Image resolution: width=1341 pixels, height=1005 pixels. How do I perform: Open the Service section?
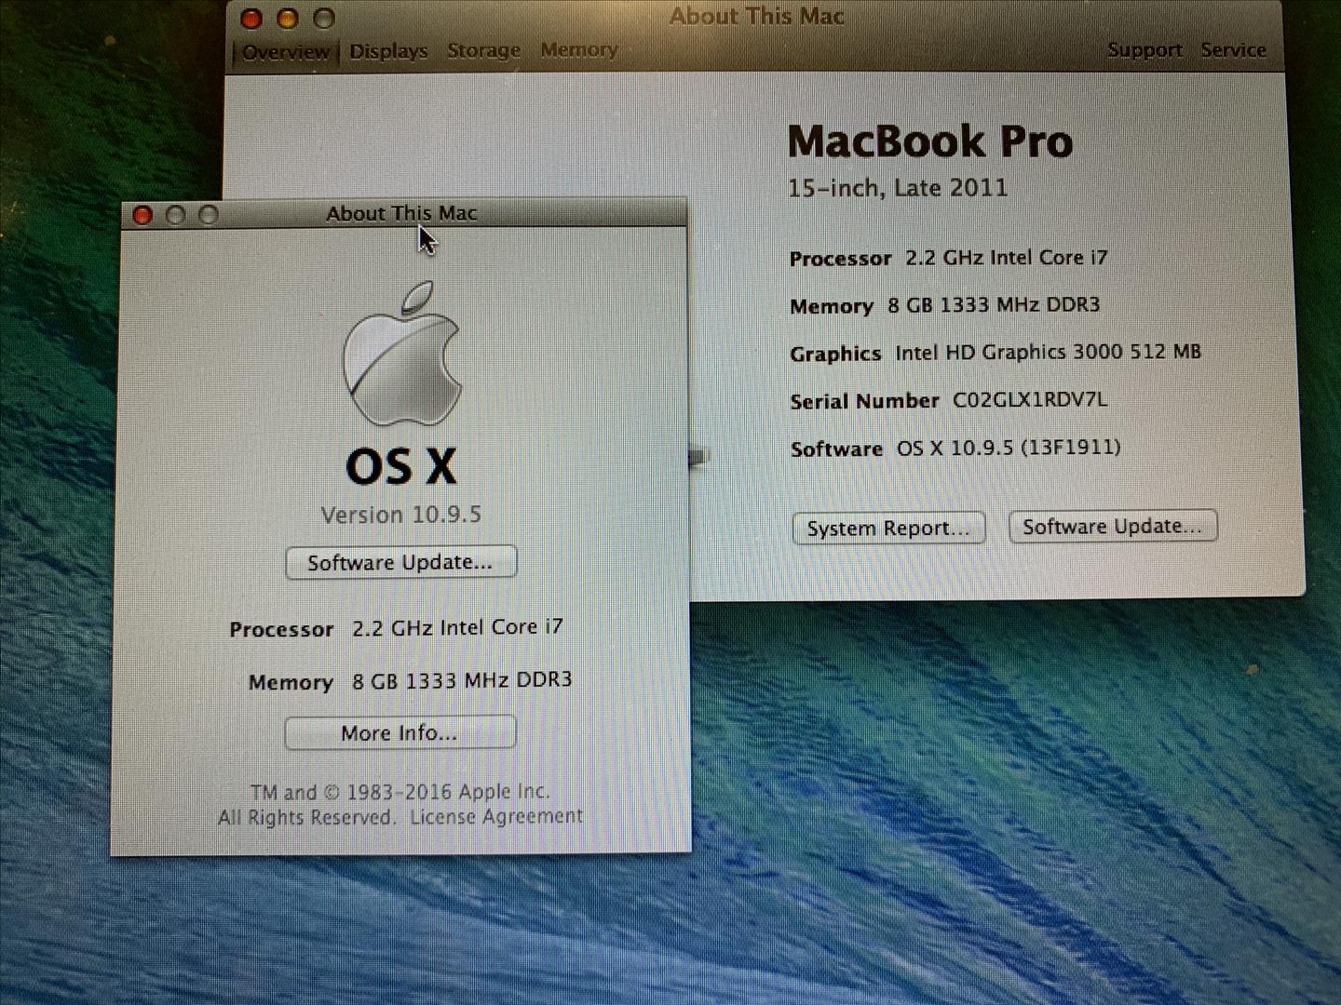1233,50
